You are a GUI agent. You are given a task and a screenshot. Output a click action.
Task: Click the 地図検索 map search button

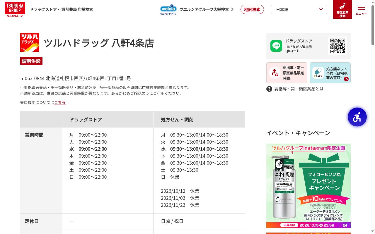pyautogui.click(x=252, y=9)
